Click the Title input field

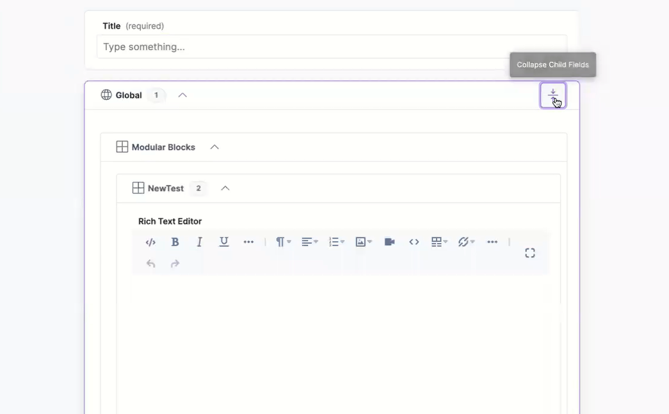332,47
